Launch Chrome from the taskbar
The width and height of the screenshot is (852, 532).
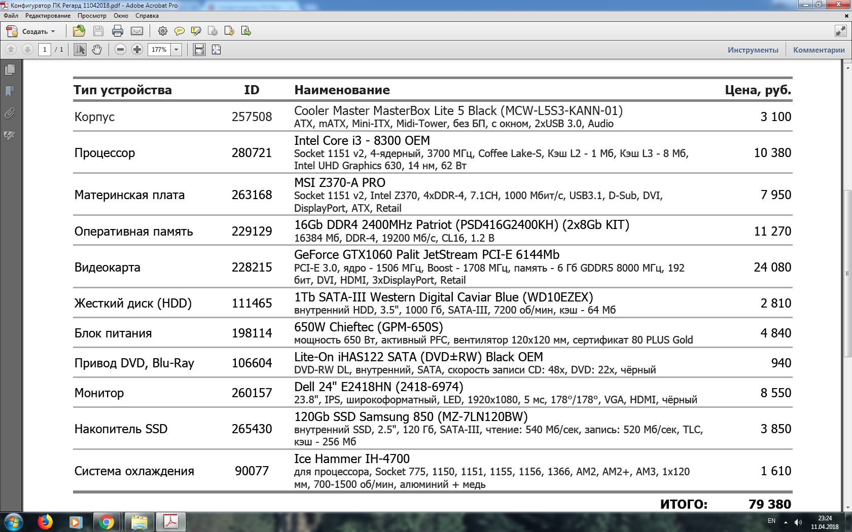[106, 522]
